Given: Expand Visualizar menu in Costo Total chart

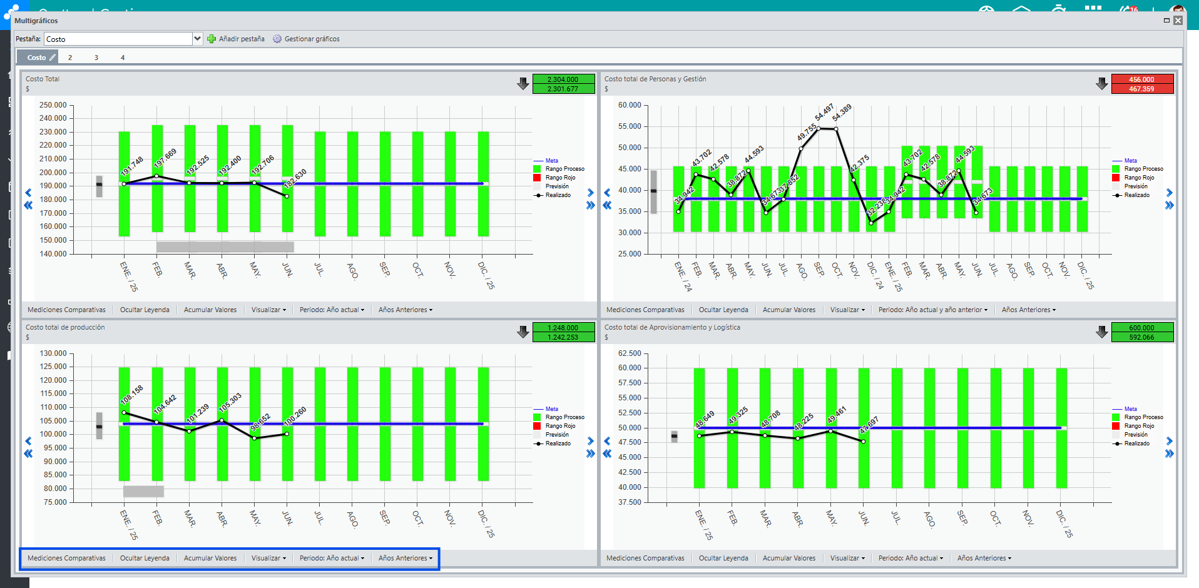Looking at the screenshot, I should click(x=268, y=310).
